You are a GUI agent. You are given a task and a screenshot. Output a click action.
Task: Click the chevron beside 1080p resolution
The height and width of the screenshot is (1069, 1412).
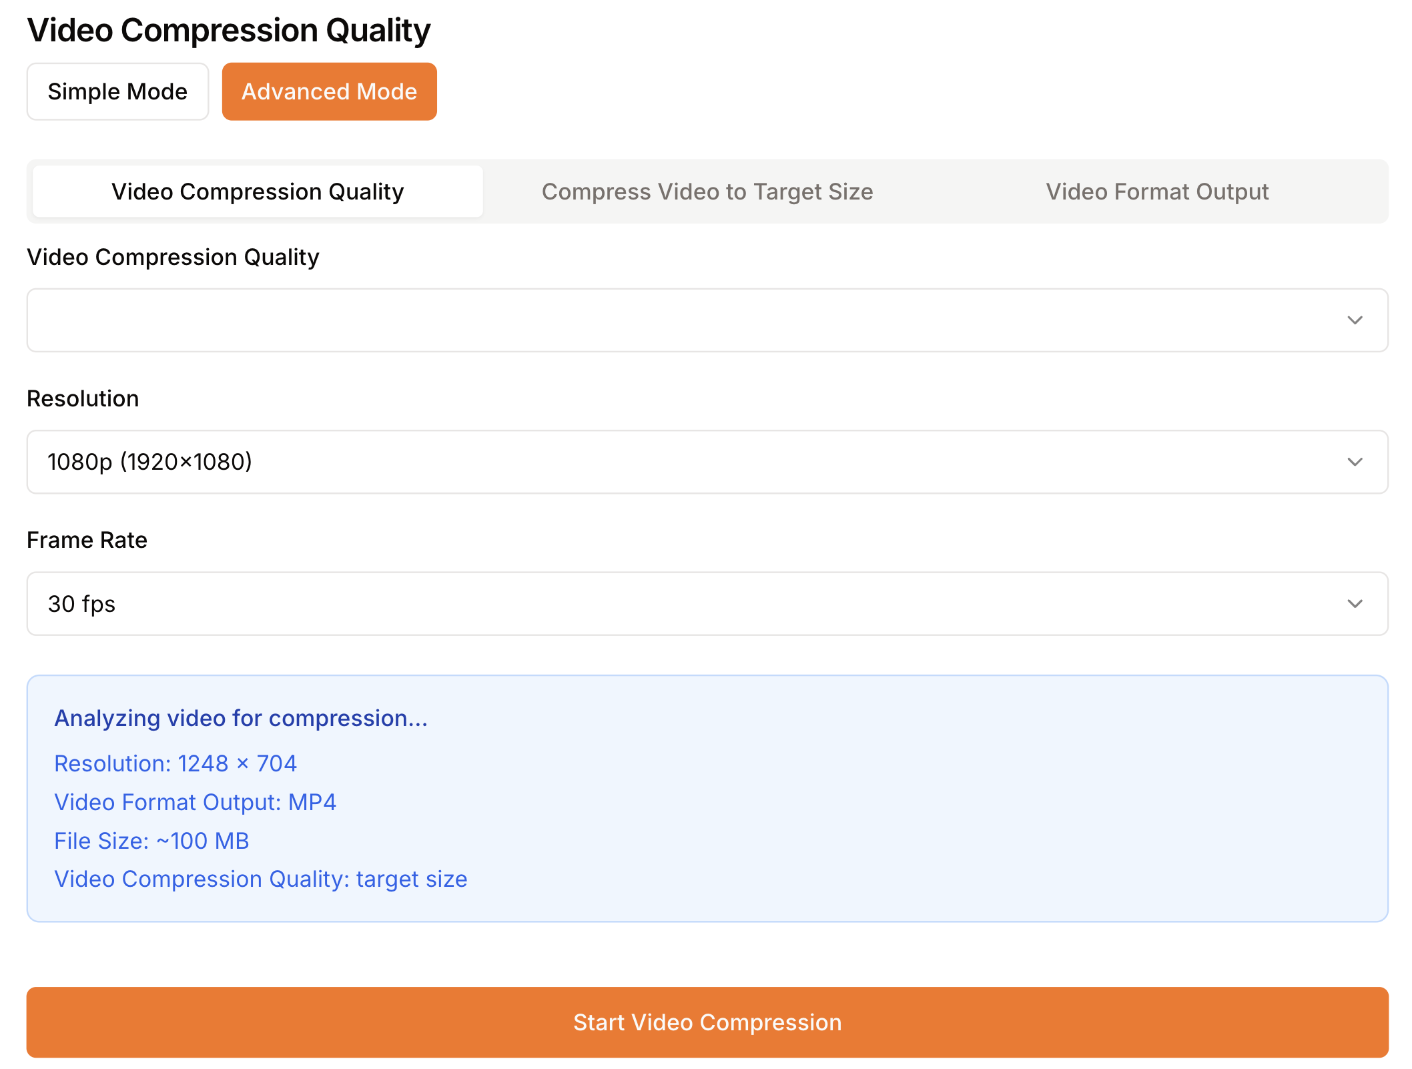1355,462
